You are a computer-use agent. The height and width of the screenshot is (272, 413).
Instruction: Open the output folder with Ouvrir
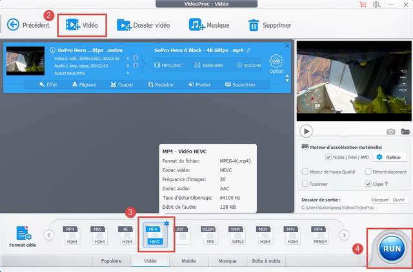coord(399,200)
